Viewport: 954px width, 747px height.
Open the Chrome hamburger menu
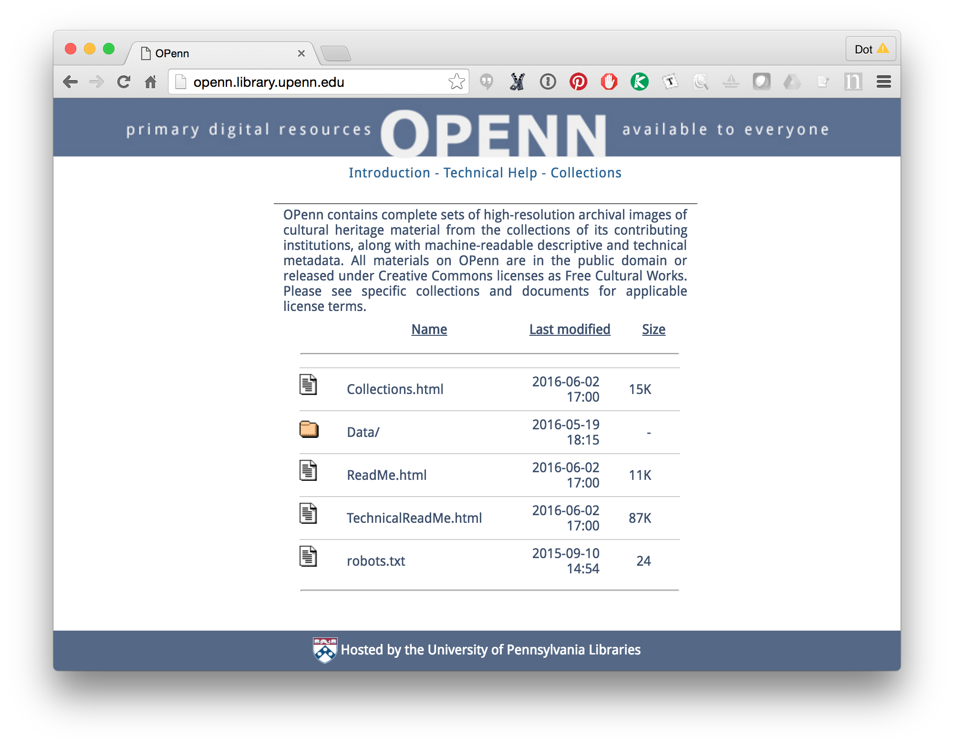coord(883,82)
